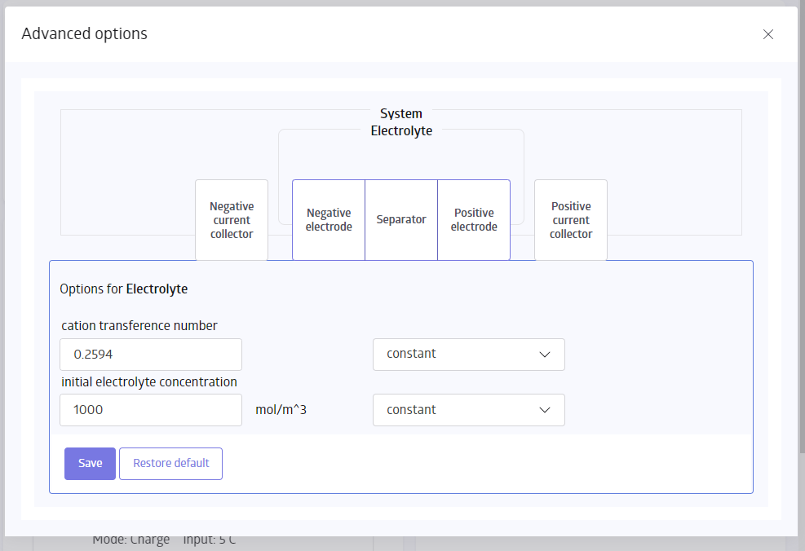Click the field showing 0.2594
Screen dimensions: 805x551
point(151,354)
